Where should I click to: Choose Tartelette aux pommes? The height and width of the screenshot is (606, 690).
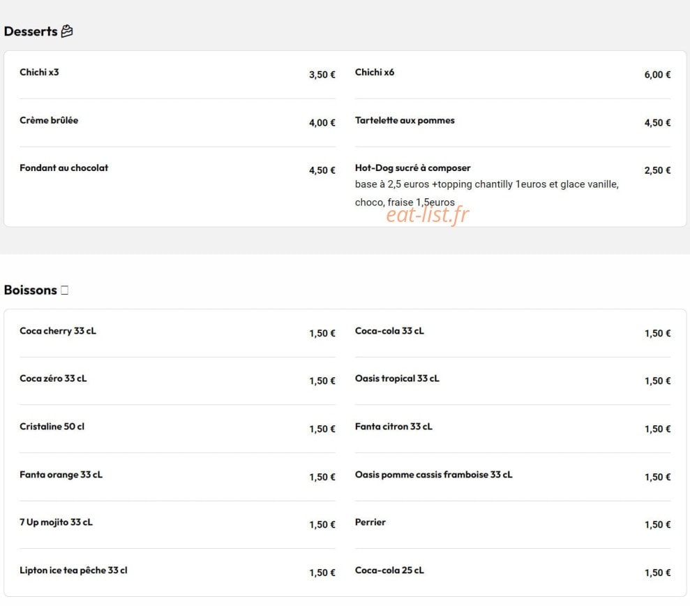click(513, 122)
